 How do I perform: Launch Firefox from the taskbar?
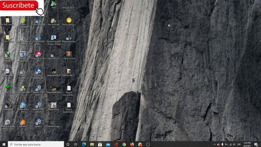click(x=132, y=144)
